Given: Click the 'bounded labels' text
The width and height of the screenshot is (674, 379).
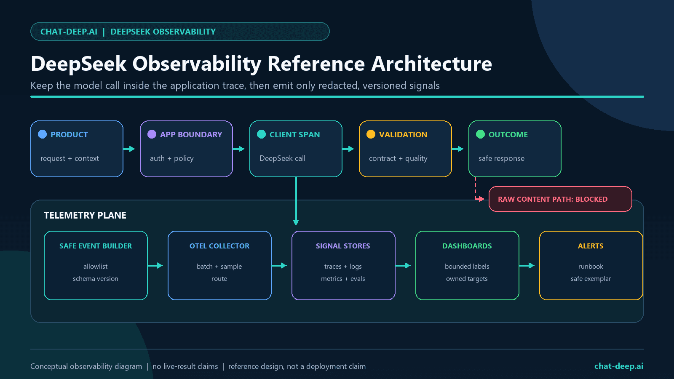Looking at the screenshot, I should pyautogui.click(x=467, y=266).
